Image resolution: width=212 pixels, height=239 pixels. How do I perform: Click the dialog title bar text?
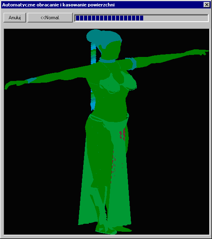click(58, 5)
